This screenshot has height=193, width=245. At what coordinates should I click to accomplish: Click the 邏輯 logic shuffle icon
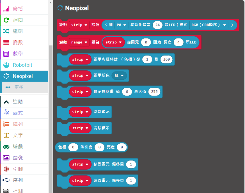(6, 31)
